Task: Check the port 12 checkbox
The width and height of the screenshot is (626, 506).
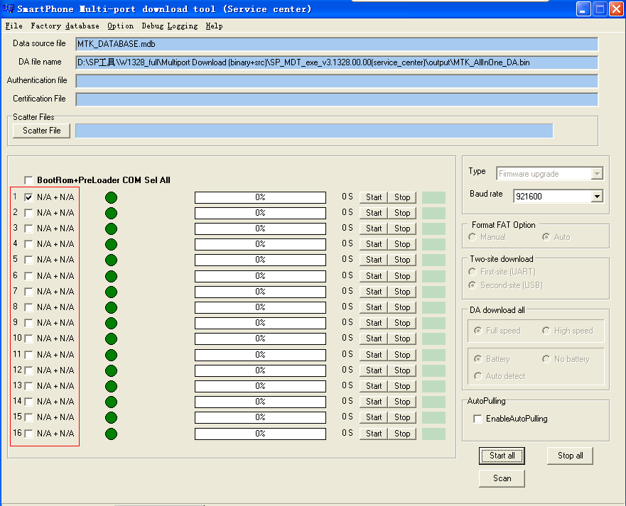Action: tap(28, 370)
